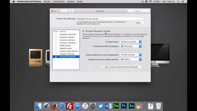Select Compartir pantalla service row label
This screenshot has height=111, width=197.
(x=67, y=37)
